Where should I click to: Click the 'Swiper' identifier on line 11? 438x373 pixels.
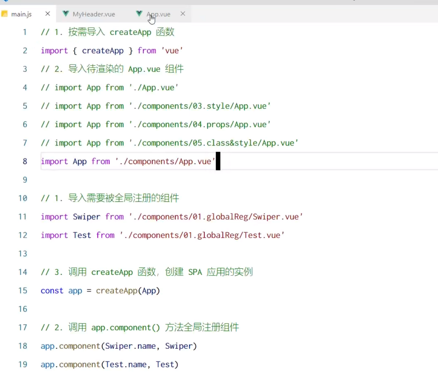coord(87,217)
